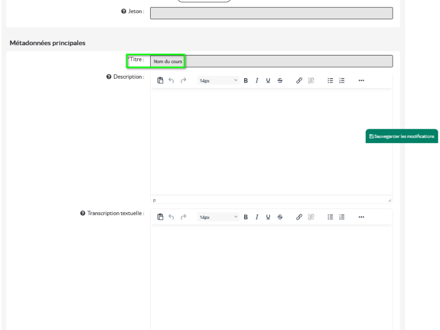Viewport: 440px width, 330px height.
Task: Click the Métadonnées principales heading
Action: 47,43
